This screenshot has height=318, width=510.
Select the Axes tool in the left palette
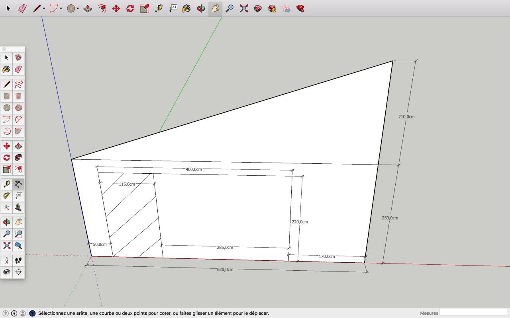7,207
